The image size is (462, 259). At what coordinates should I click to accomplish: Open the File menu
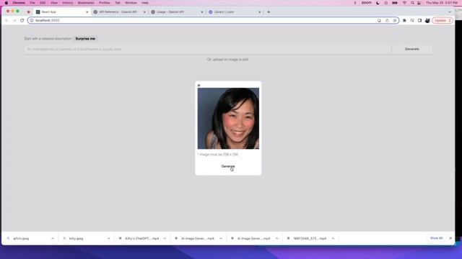click(32, 3)
